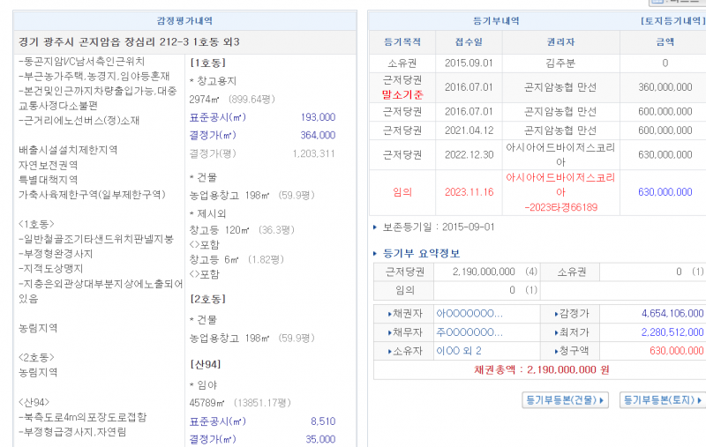Click the 채무자 name link
This screenshot has height=447, width=706.
[469, 332]
